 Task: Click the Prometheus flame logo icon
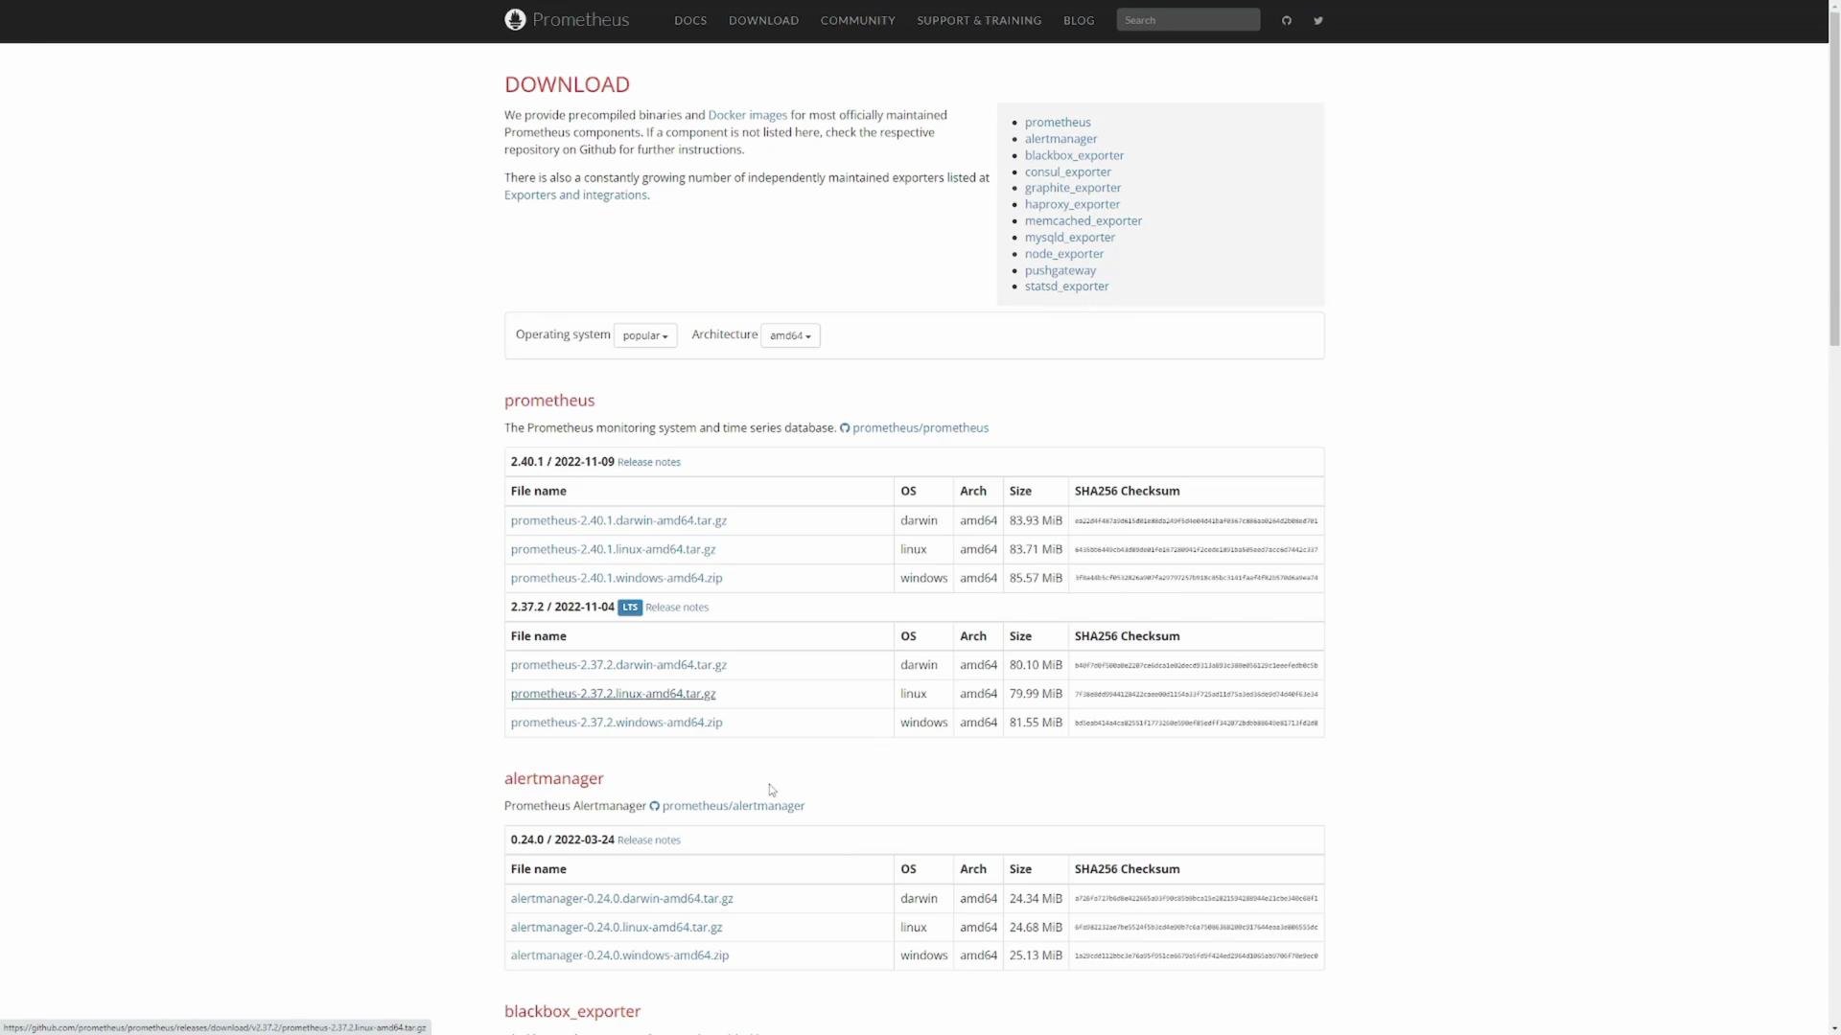point(515,20)
